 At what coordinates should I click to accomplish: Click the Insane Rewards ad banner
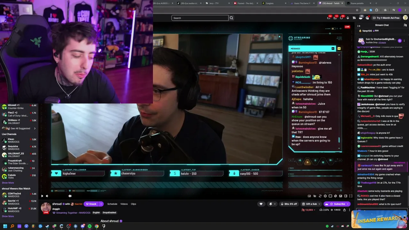click(x=380, y=219)
